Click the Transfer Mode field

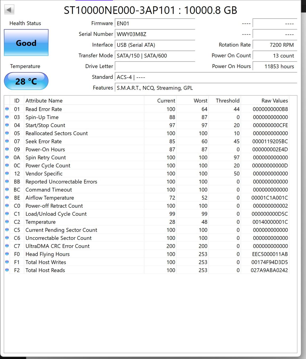point(155,56)
